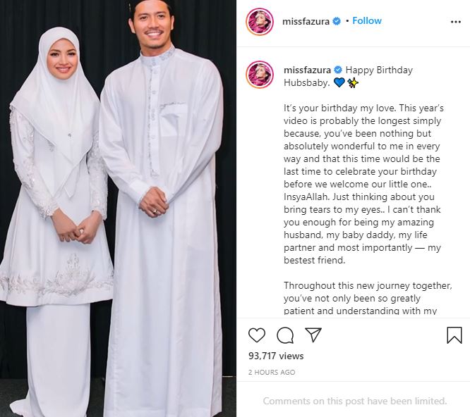Screen dimensions: 470x417
Task: Click the 'Throughout this new journey together' paragraph
Action: coord(368,298)
